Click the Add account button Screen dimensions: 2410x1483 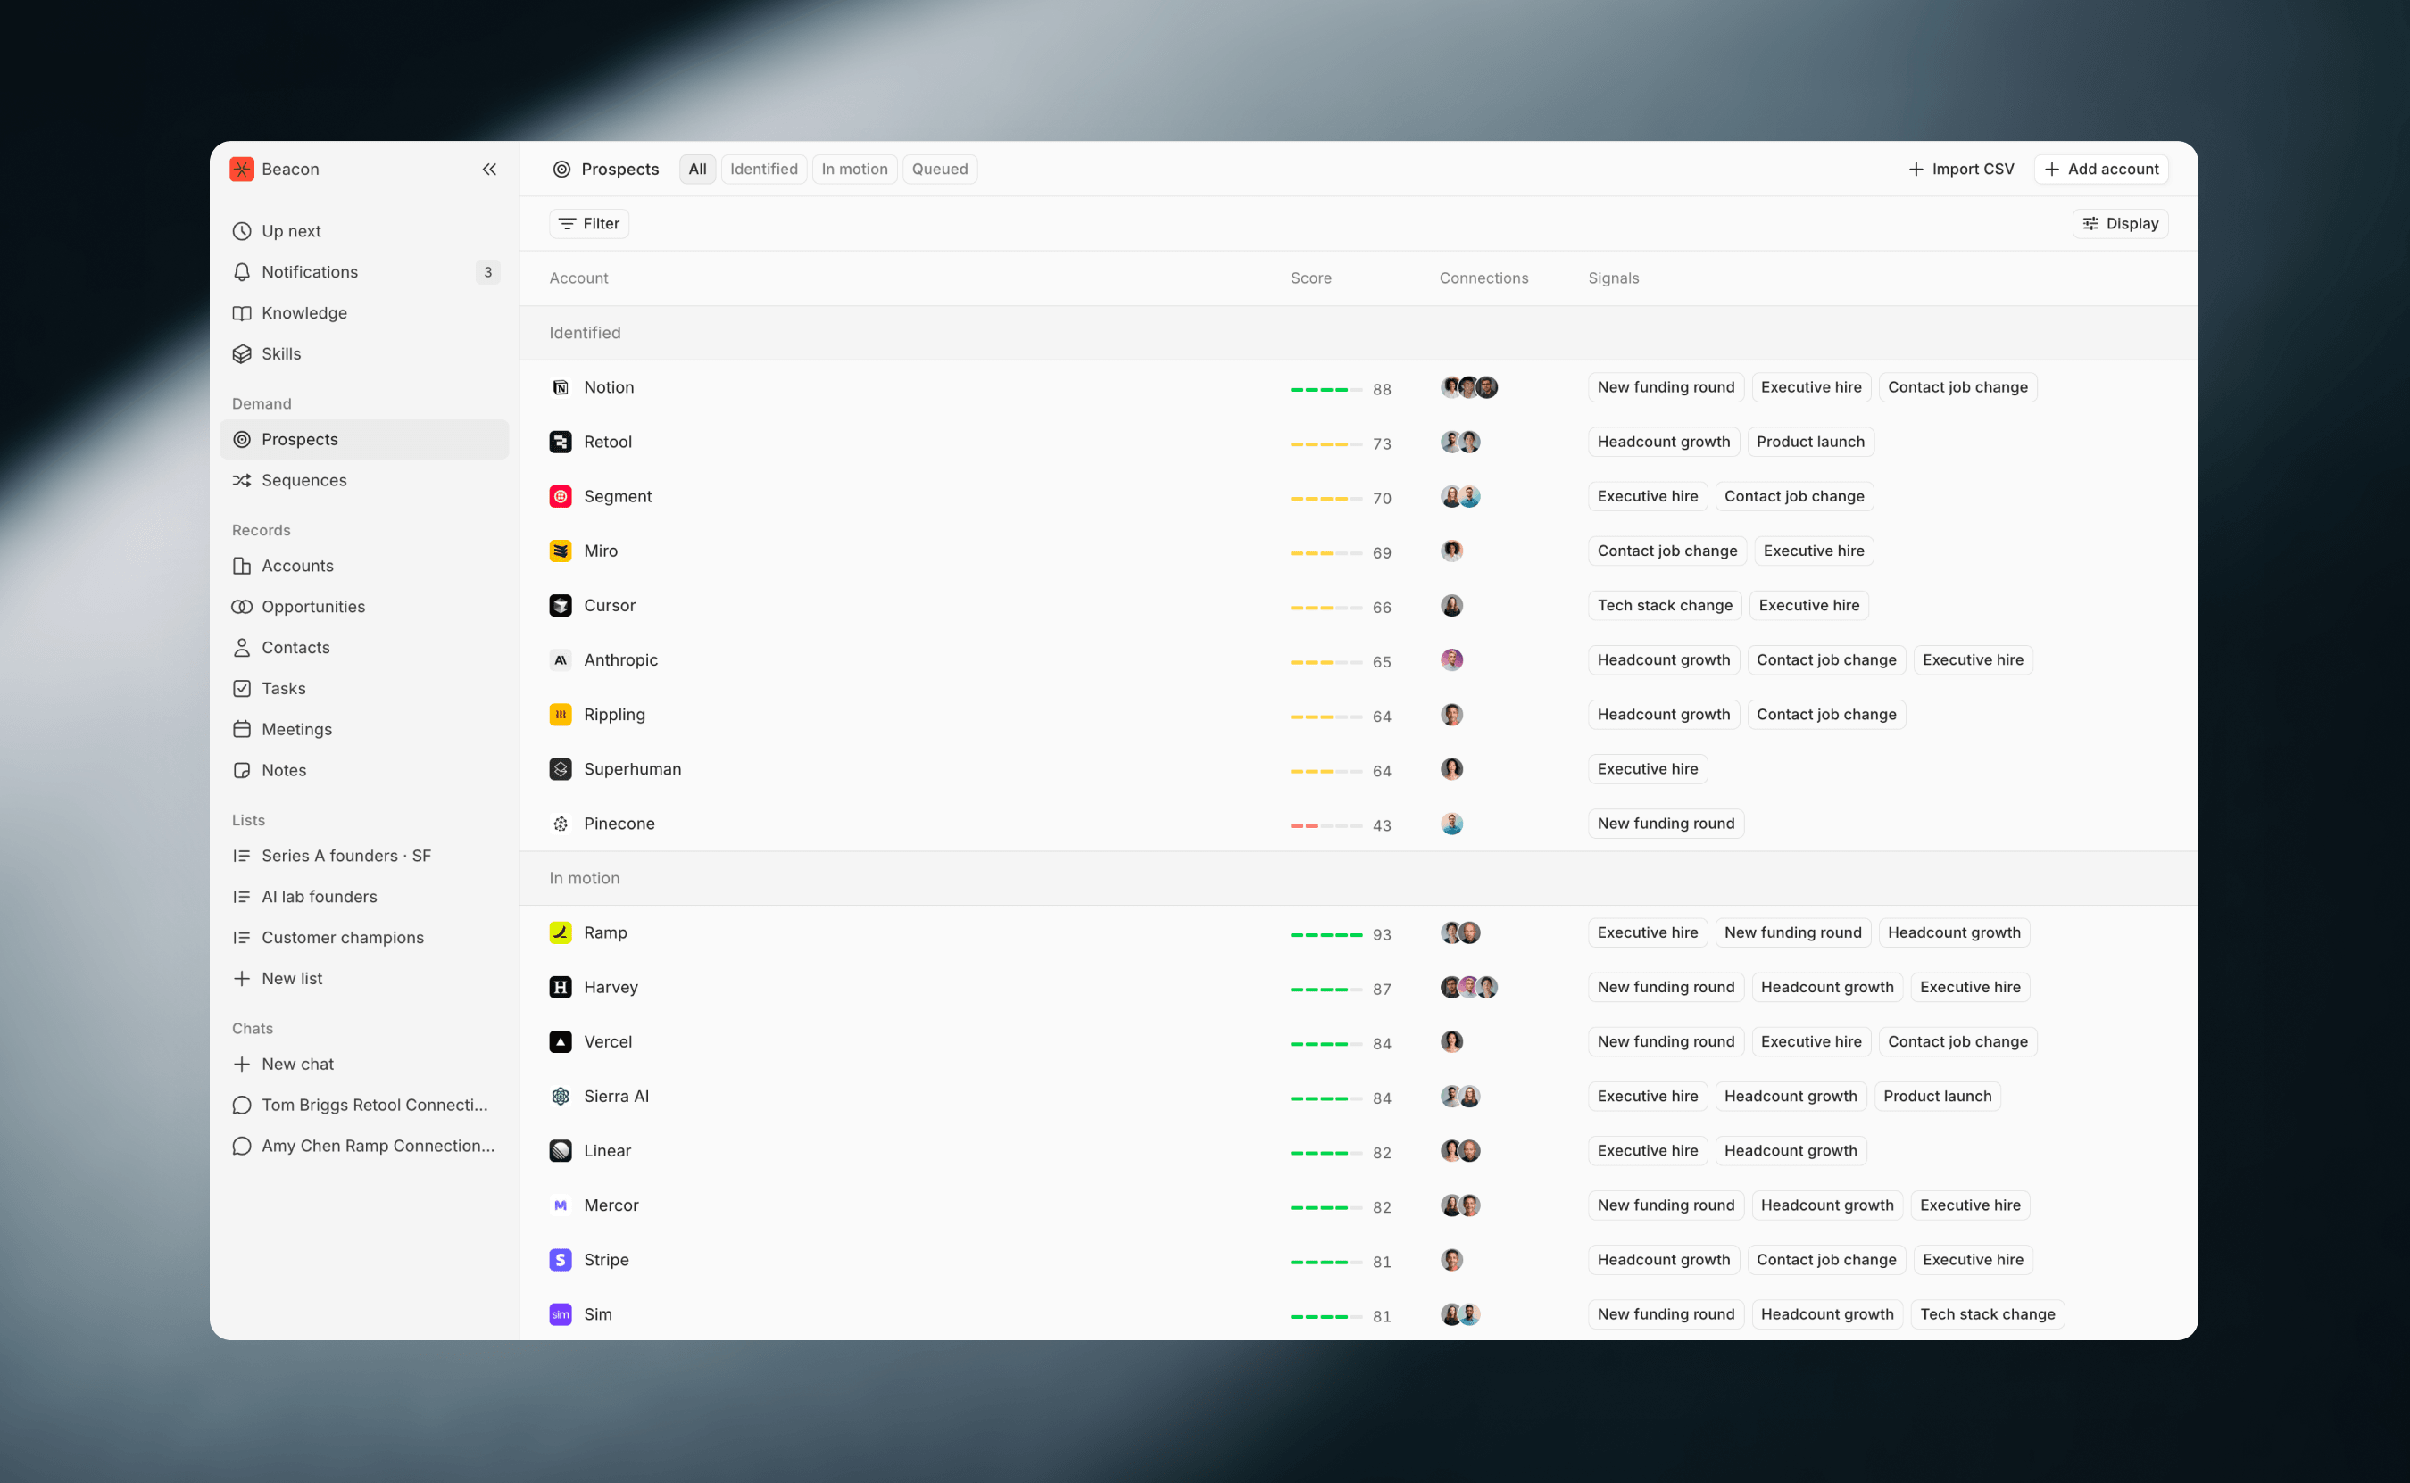[2101, 169]
